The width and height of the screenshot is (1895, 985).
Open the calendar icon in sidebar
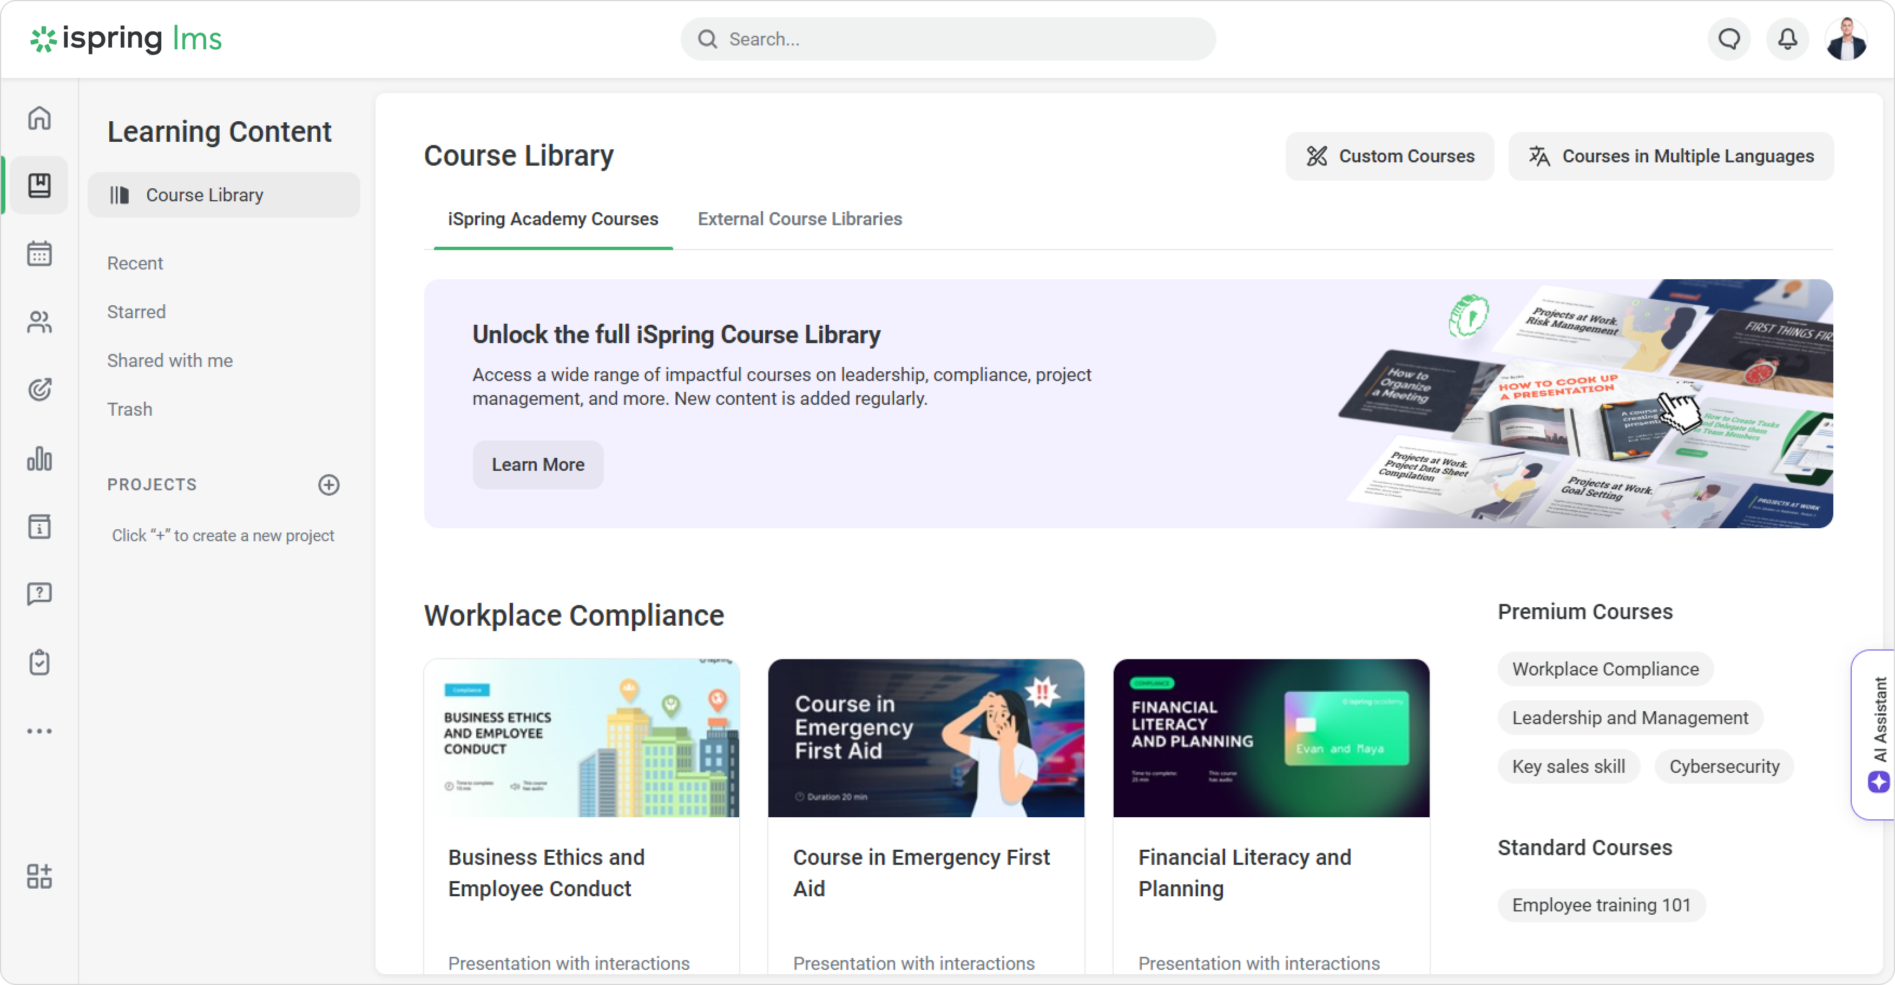pyautogui.click(x=39, y=254)
